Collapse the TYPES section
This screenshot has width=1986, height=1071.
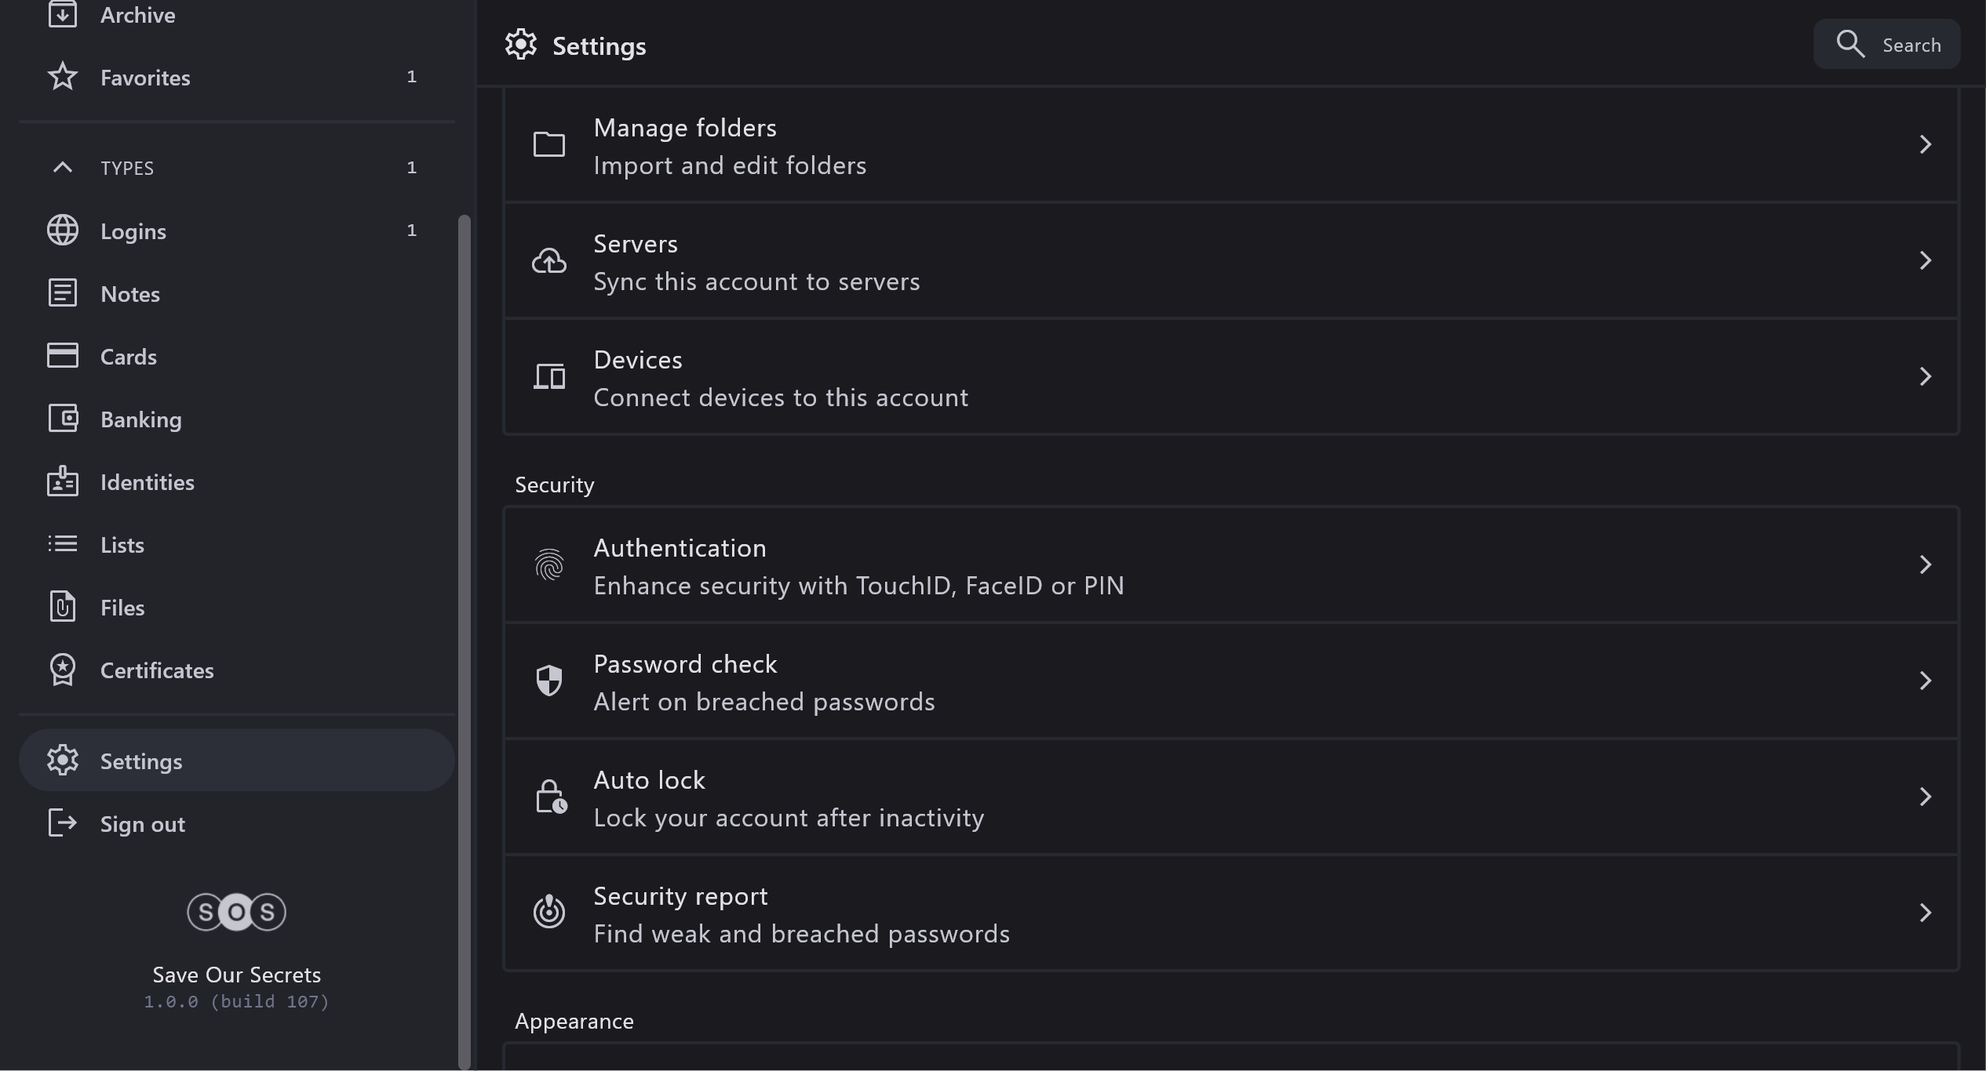click(63, 167)
